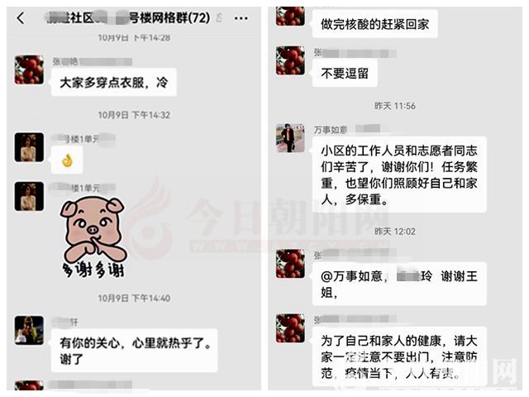Select the '为了自己和家人的健康' message bubble
The height and width of the screenshot is (397, 529).
(399, 356)
